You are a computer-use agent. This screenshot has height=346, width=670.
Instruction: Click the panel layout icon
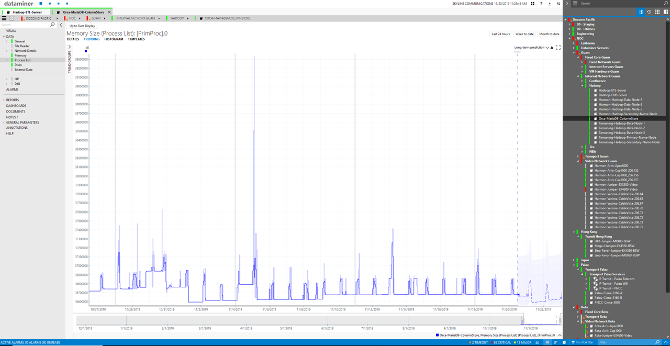pyautogui.click(x=666, y=12)
